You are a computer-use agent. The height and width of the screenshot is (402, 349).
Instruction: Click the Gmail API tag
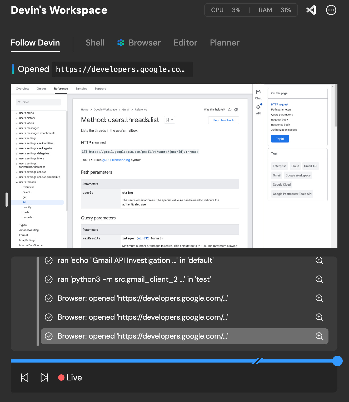coord(311,166)
